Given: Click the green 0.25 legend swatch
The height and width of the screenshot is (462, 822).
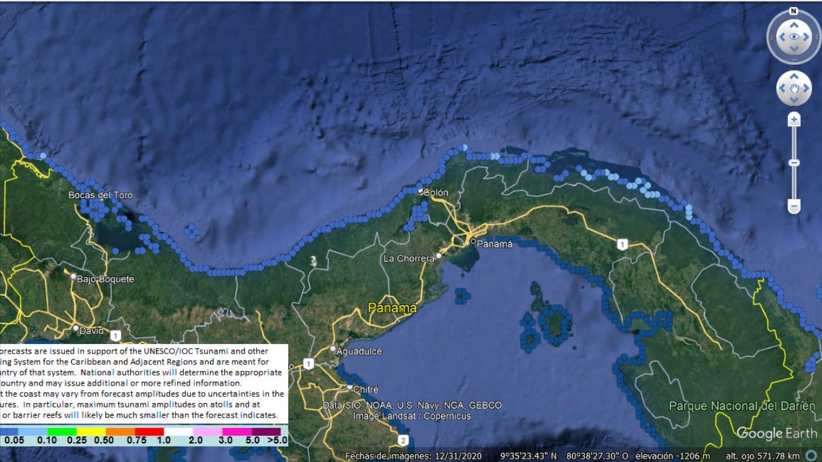Looking at the screenshot, I should pyautogui.click(x=62, y=432).
